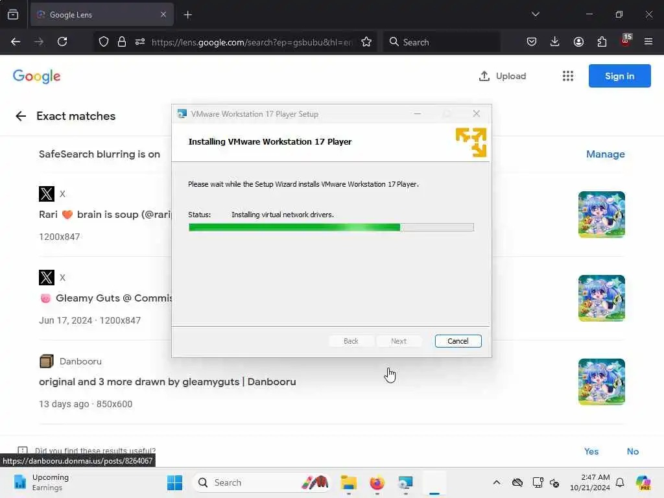664x498 pixels.
Task: Cancel the VMware Player installation
Action: 458,341
